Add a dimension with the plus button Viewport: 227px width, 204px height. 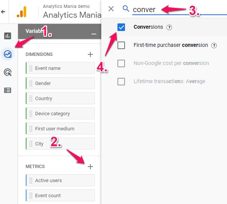(90, 54)
